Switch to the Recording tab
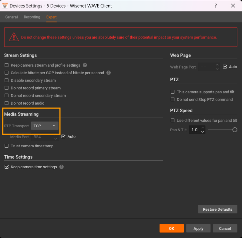Viewport: 242px width, 238px height. click(32, 17)
